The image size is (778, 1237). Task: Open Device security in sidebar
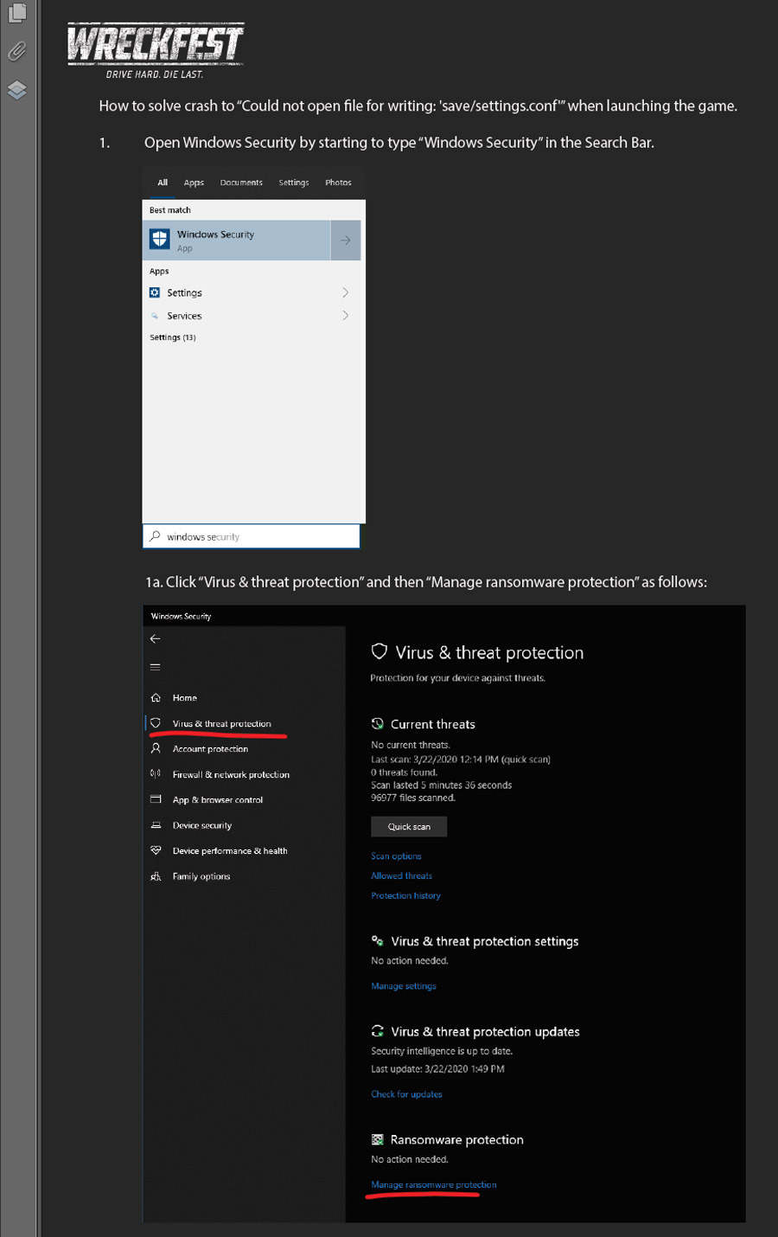201,825
